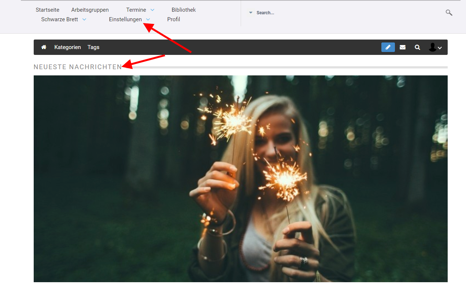Select the Schwarze Brett menu item

tap(60, 19)
